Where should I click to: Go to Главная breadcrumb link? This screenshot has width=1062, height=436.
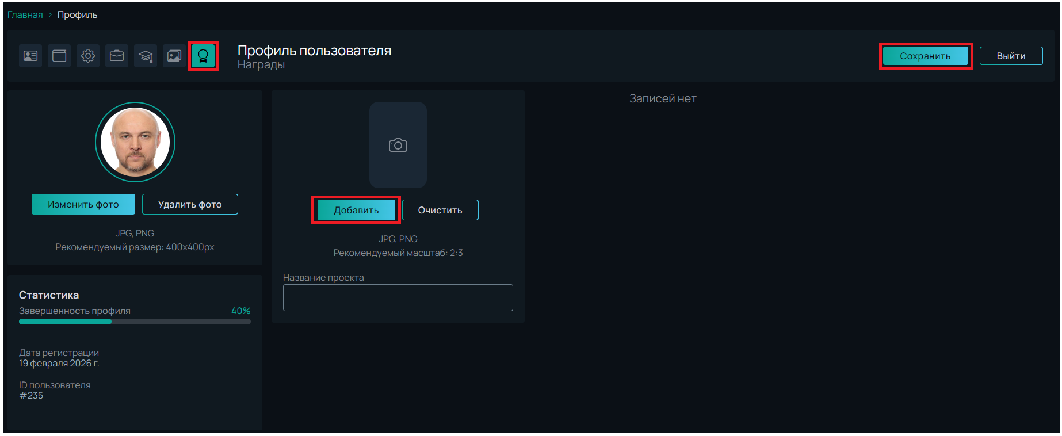pos(25,14)
